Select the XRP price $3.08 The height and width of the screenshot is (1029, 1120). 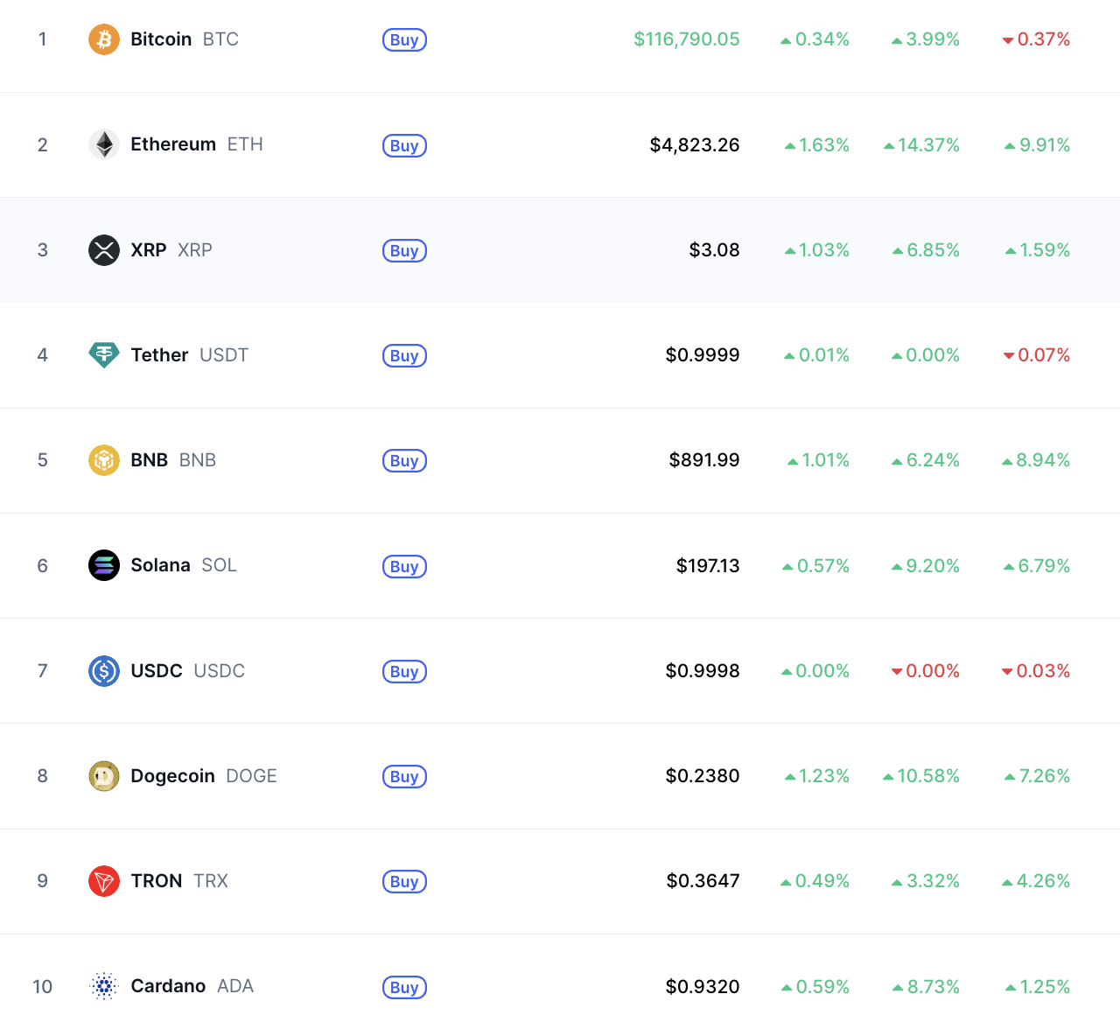714,250
